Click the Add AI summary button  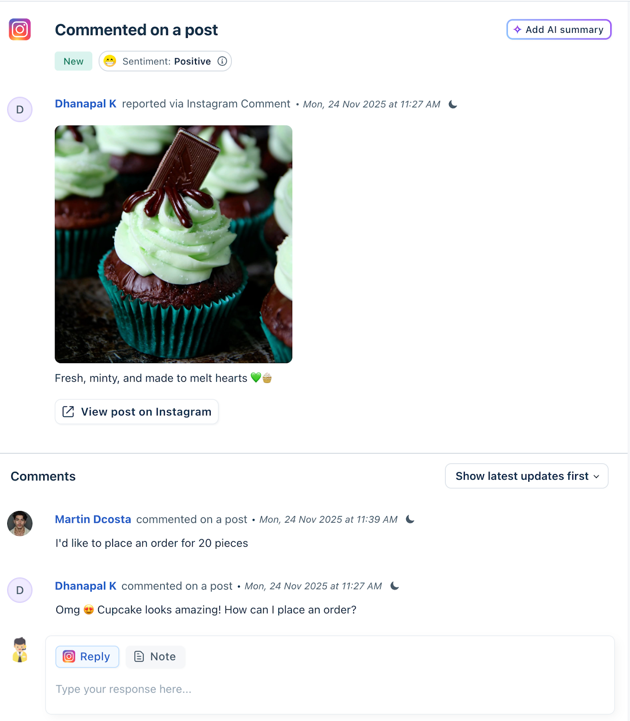coord(559,29)
